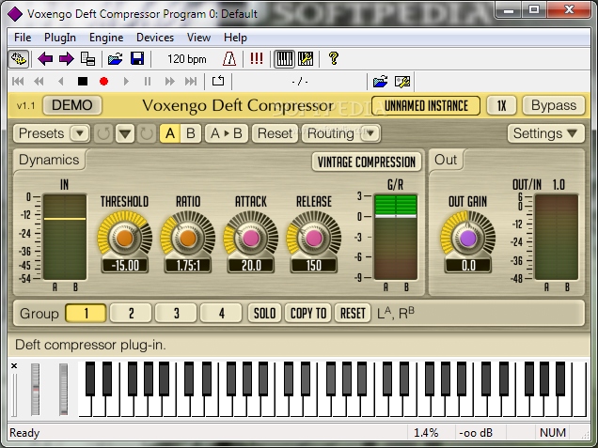The image size is (598, 448).
Task: Click the Presets button
Action: [41, 133]
